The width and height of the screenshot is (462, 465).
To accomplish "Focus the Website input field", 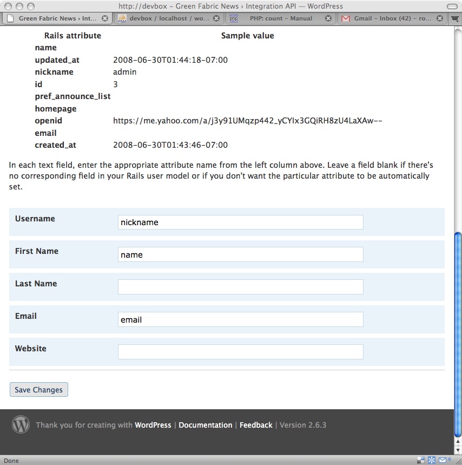I will (241, 352).
